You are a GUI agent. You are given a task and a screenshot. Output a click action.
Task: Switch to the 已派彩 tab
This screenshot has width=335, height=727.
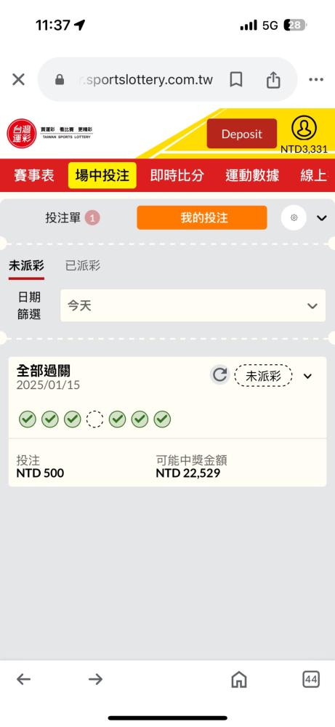coord(82,266)
